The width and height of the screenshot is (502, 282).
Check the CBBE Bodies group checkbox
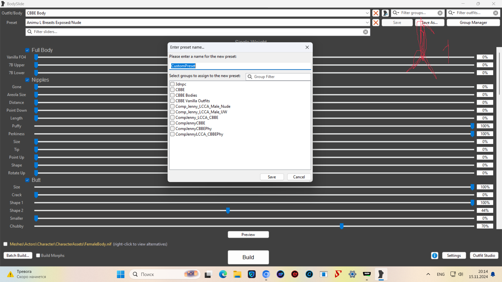coord(172,95)
